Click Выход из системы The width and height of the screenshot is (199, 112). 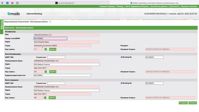tap(189, 6)
